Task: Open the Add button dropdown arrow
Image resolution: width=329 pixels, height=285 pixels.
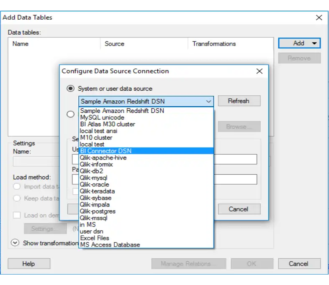Action: click(x=314, y=43)
